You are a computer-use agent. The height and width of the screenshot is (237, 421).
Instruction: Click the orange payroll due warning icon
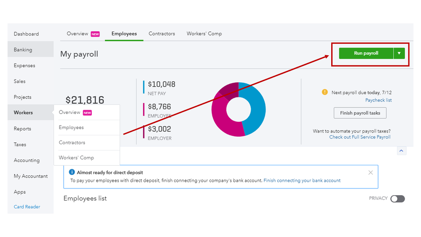324,92
